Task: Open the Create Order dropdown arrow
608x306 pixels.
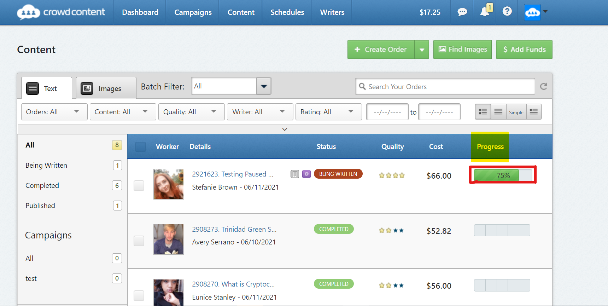Action: [422, 50]
